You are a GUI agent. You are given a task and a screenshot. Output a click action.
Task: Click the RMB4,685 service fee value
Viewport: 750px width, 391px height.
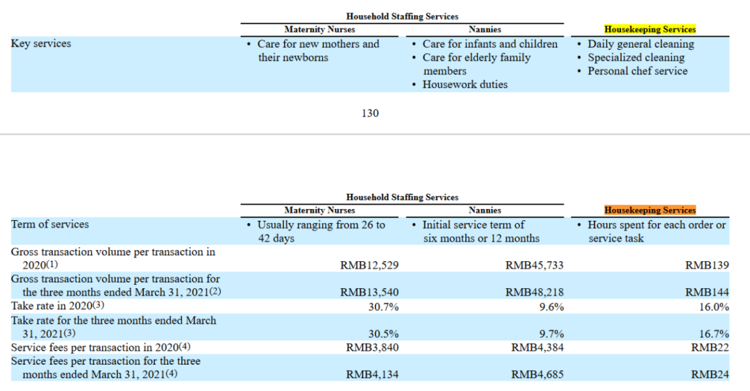click(x=537, y=374)
